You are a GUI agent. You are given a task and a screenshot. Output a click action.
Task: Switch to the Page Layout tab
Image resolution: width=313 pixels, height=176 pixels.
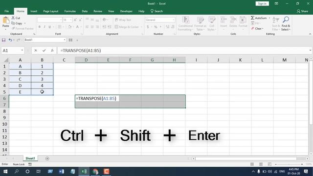pos(51,11)
